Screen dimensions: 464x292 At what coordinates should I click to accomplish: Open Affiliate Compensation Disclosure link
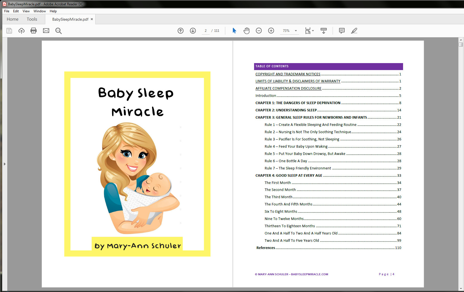click(288, 88)
